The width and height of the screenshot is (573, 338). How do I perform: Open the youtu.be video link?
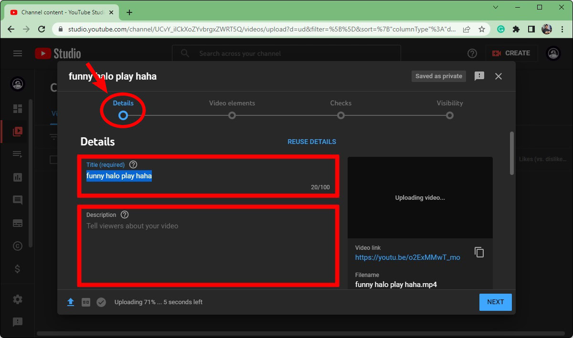407,257
